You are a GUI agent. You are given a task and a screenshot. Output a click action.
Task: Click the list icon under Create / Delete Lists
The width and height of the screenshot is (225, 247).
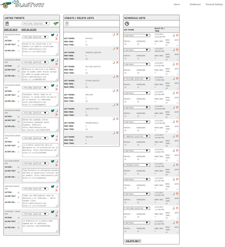[67, 24]
